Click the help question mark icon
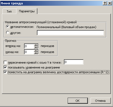Screen dimensions: 113x107 [x=105, y=3]
